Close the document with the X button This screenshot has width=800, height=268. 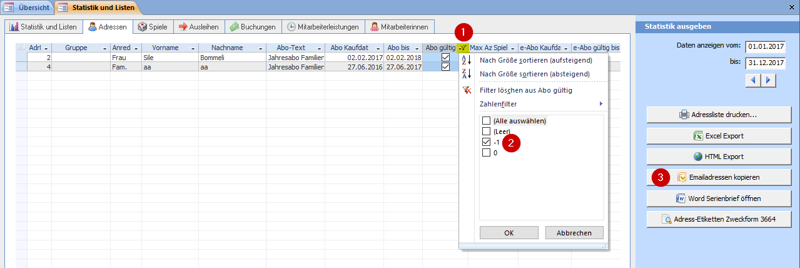[791, 8]
